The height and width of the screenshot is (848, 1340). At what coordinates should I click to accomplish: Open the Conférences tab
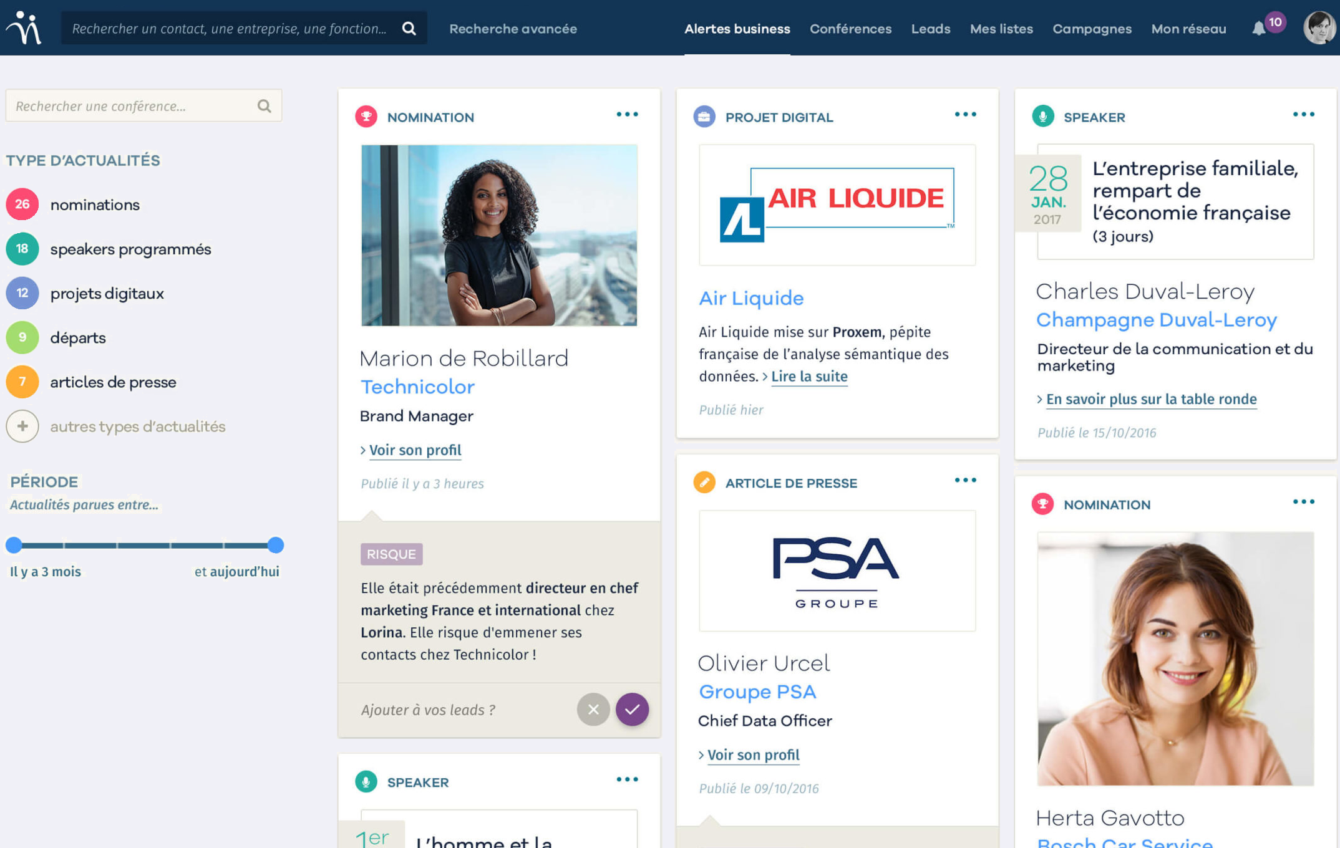pyautogui.click(x=850, y=29)
